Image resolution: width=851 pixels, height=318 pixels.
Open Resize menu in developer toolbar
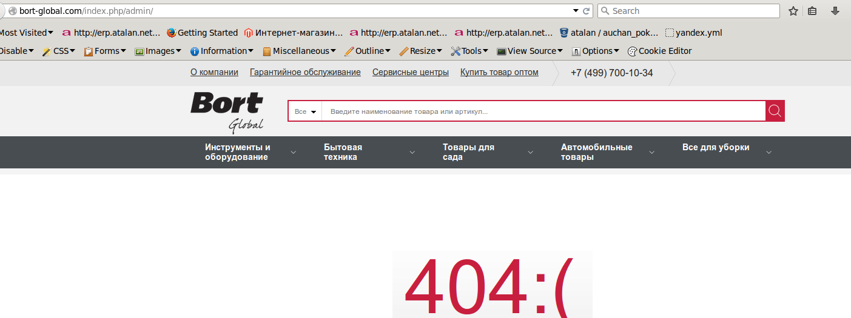421,51
